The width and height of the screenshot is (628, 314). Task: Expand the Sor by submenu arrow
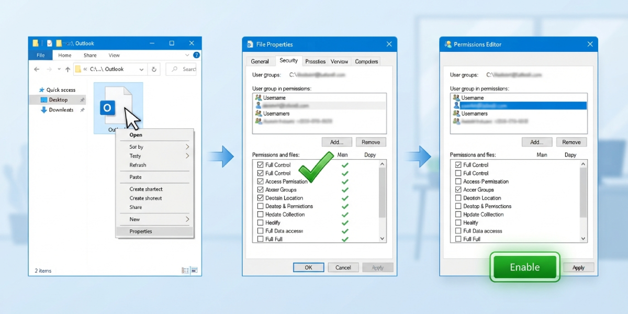(187, 147)
